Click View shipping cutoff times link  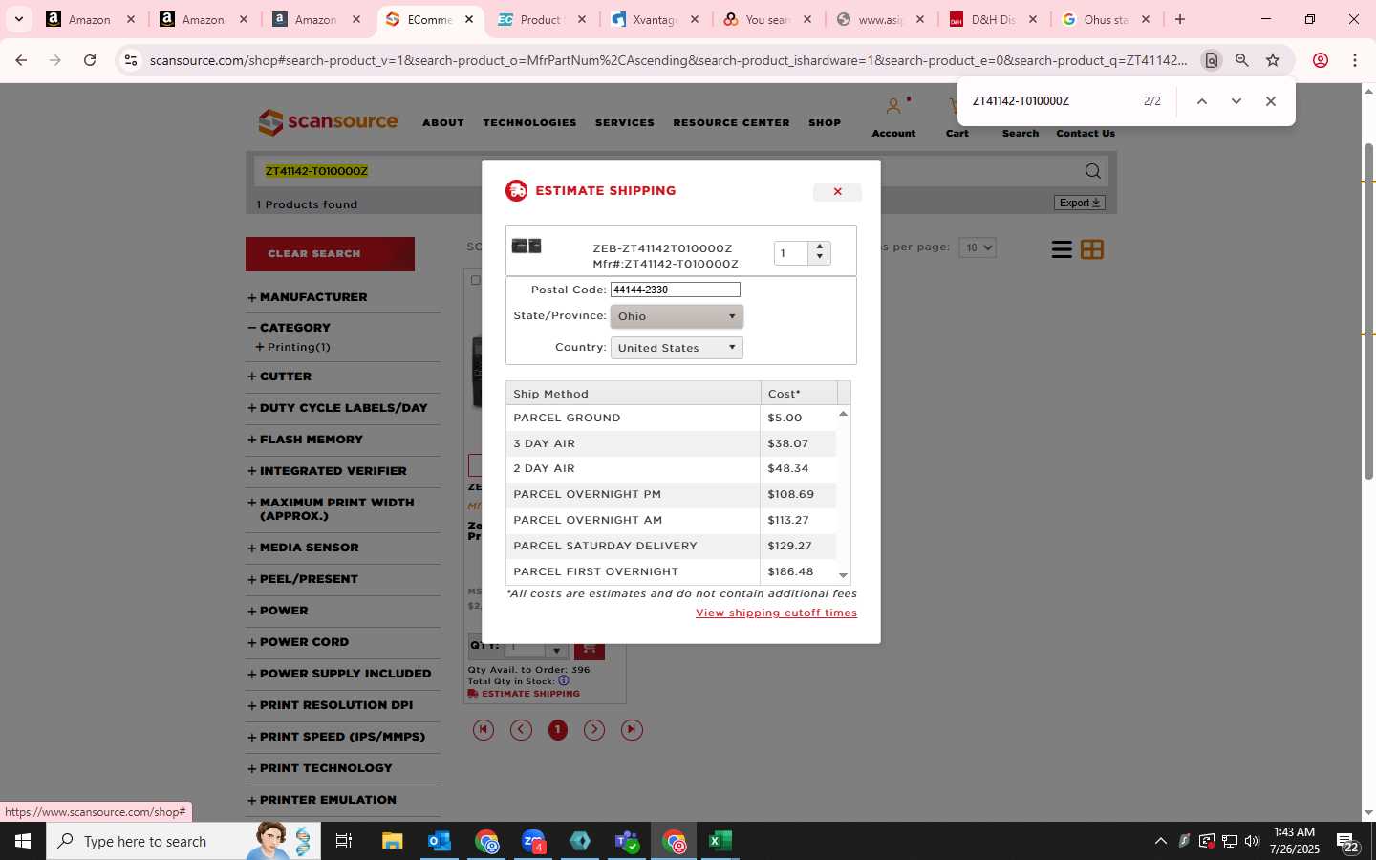(776, 613)
